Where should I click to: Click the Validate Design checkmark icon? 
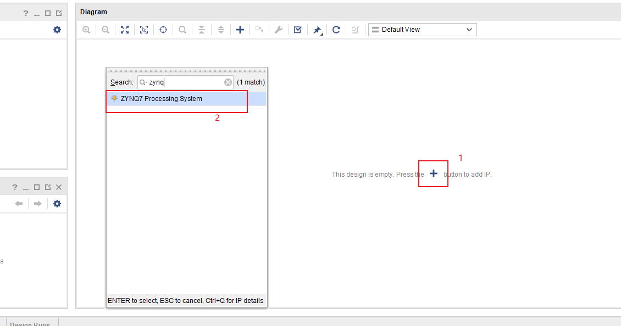298,30
